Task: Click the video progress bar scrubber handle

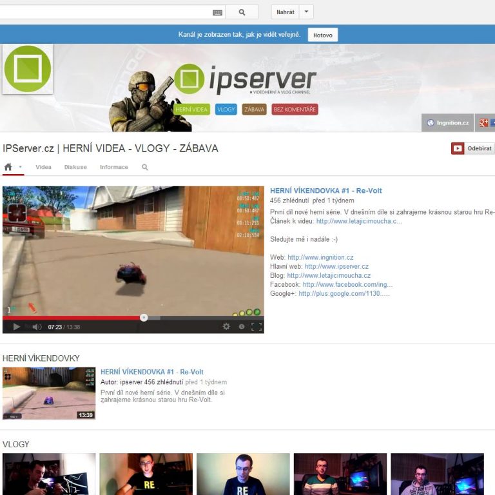Action: (x=144, y=318)
